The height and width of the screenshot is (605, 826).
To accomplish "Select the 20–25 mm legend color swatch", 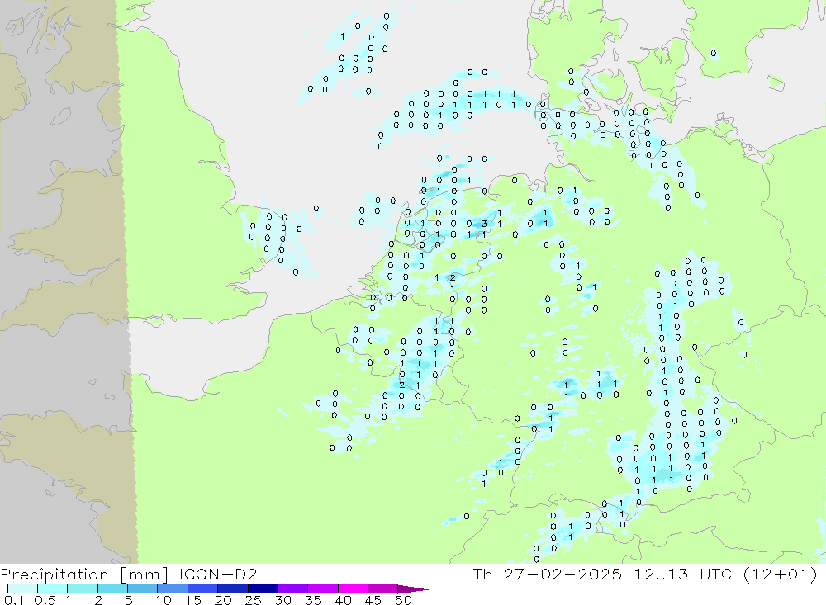I will coord(232,588).
